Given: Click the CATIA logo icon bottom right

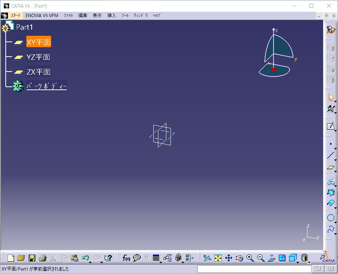Looking at the screenshot, I should point(327,257).
